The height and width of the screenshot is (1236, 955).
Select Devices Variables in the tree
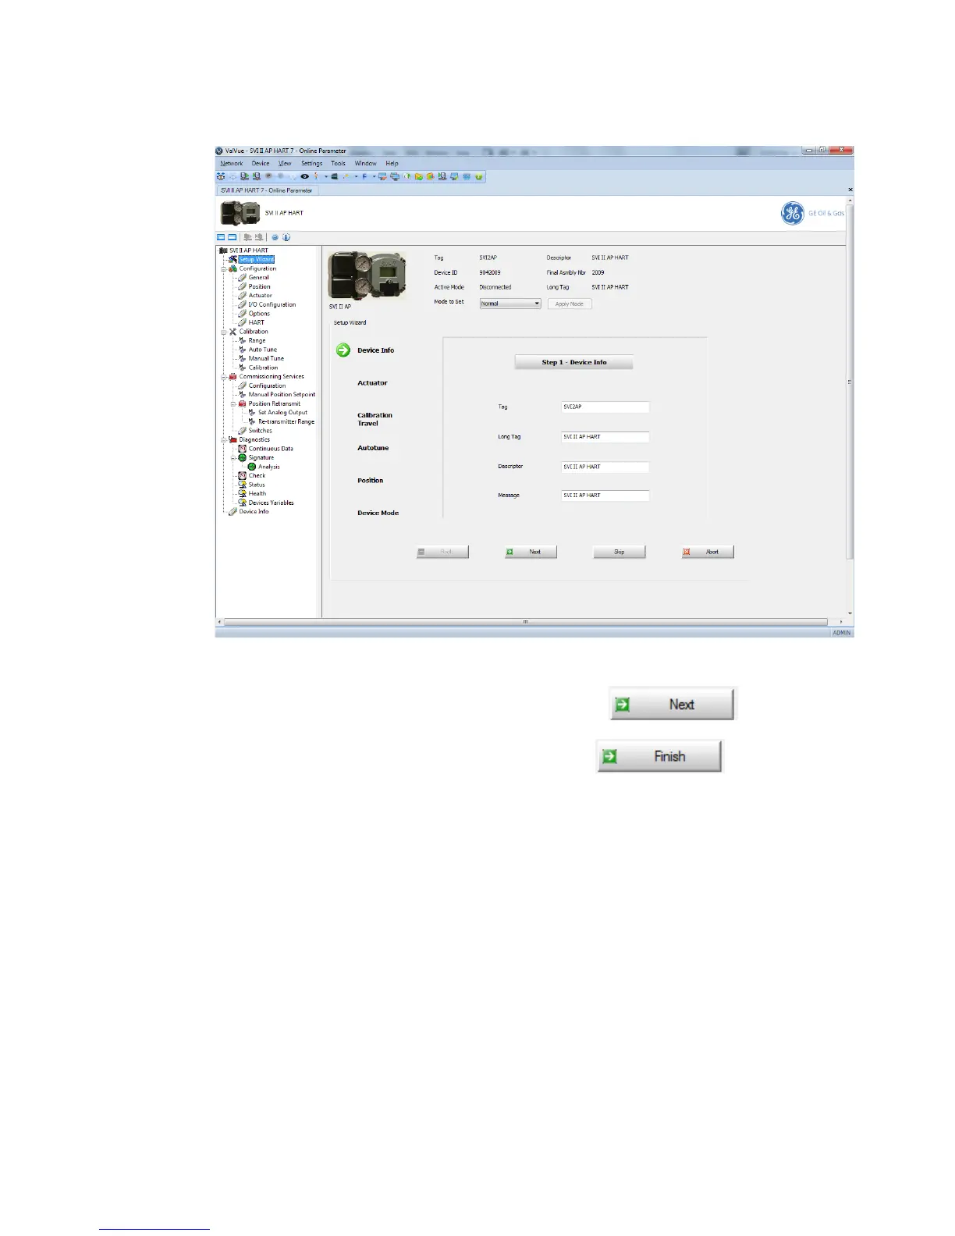(271, 503)
